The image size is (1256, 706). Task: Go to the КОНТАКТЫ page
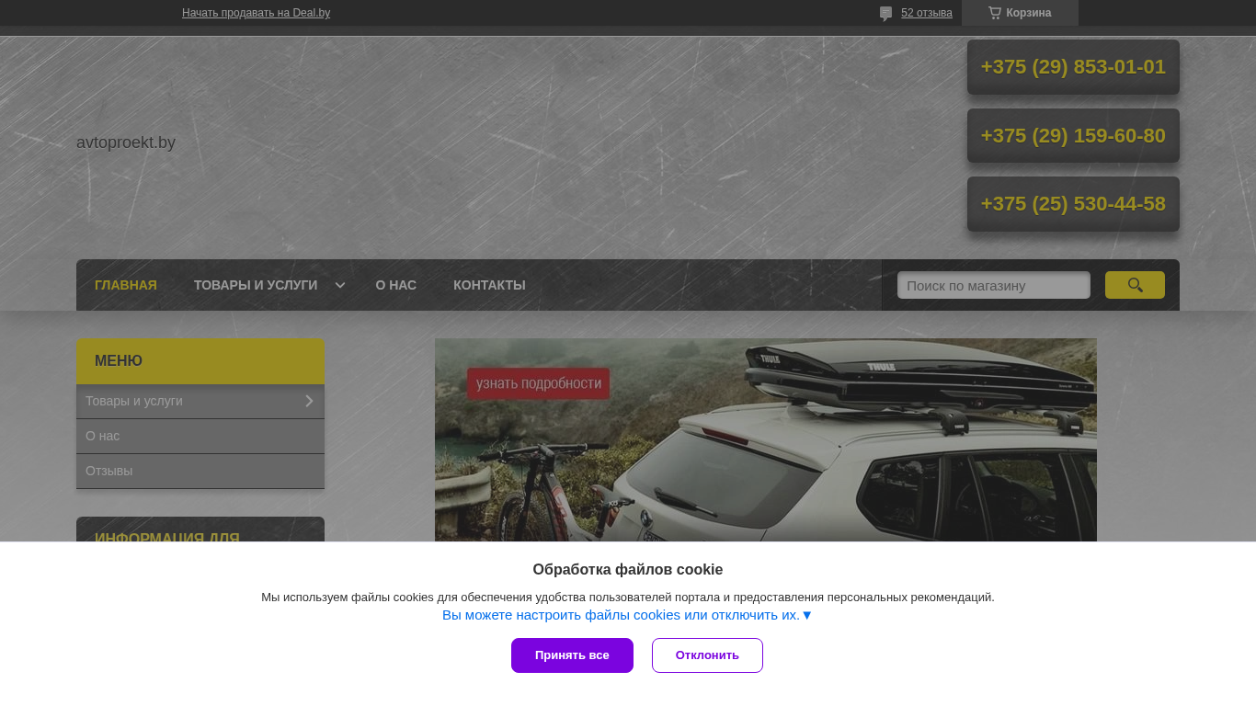[x=489, y=285]
